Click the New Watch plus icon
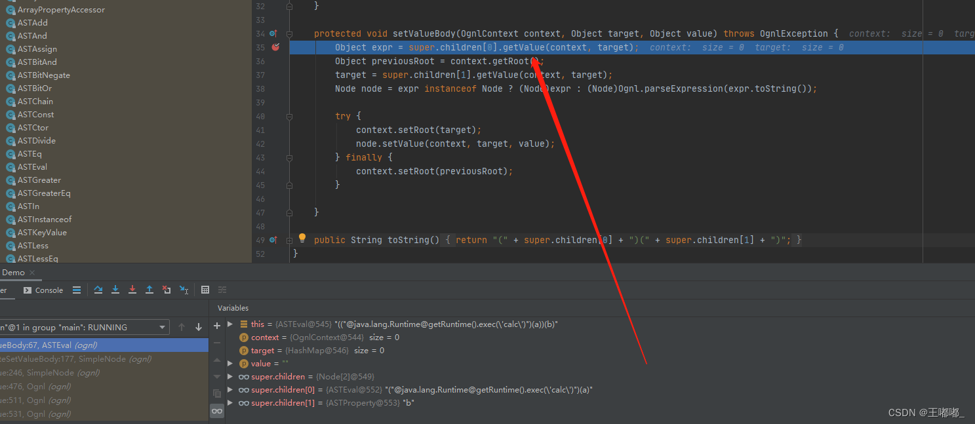 pos(217,326)
